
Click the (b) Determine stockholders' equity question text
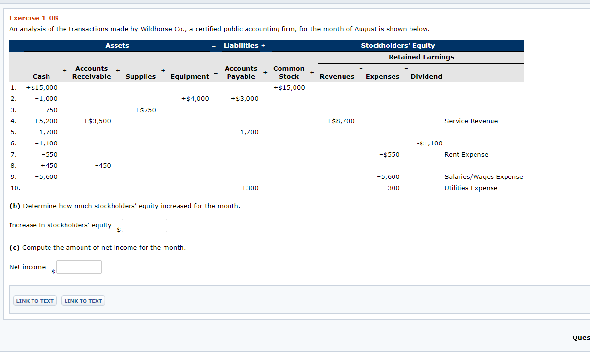click(x=125, y=206)
